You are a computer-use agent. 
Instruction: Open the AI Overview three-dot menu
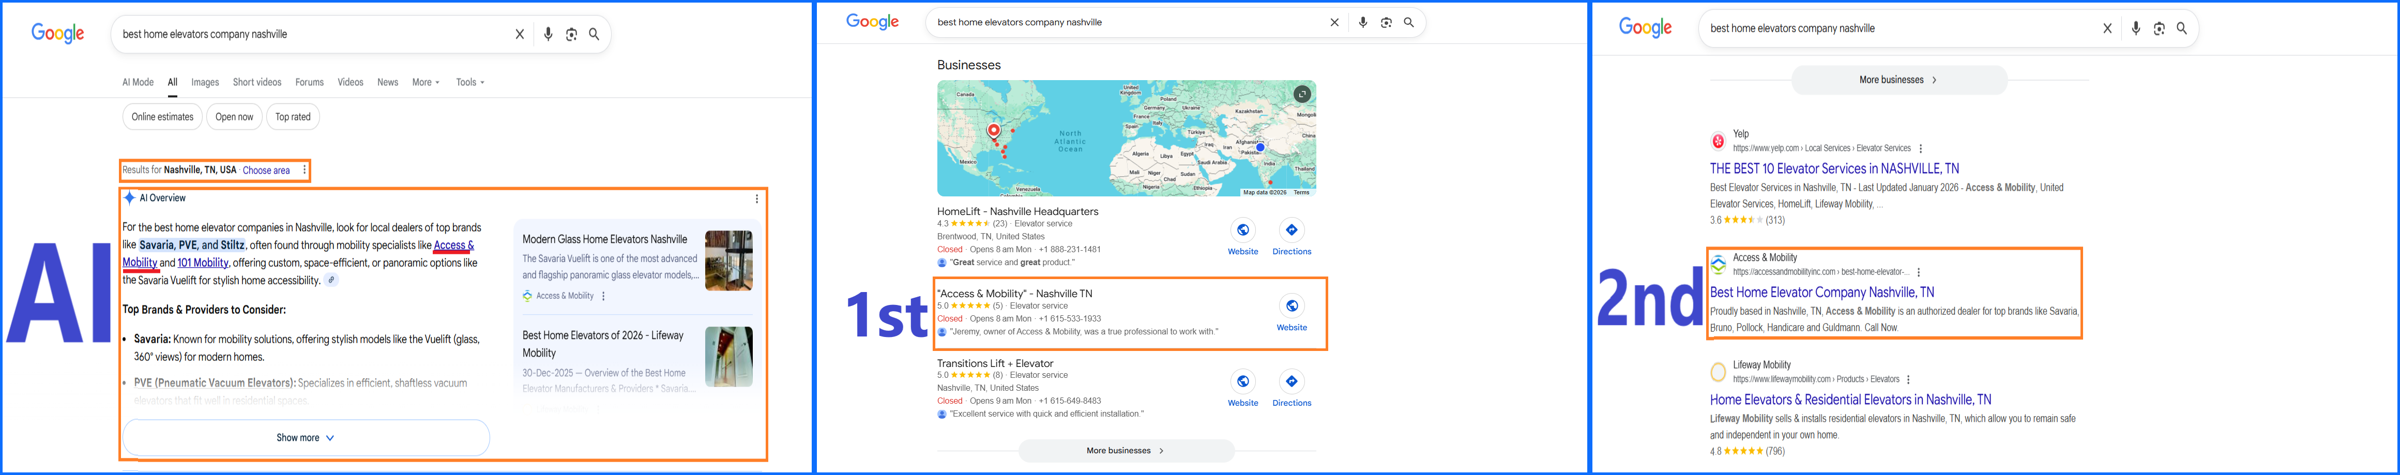(756, 198)
